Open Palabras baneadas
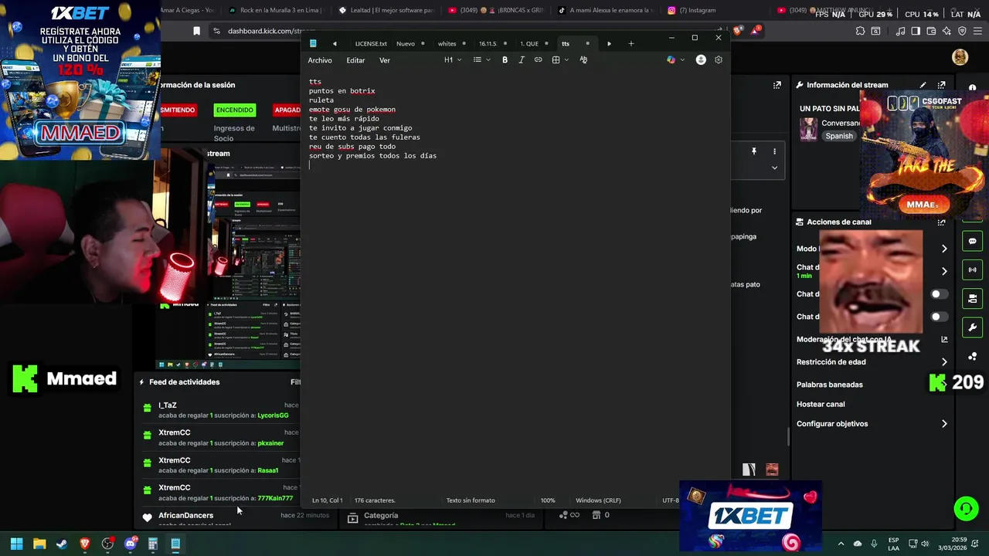Screen dimensions: 989x556 pos(830,385)
